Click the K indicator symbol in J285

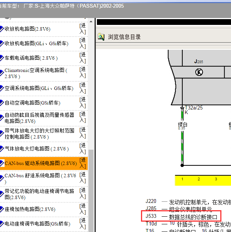(199, 72)
